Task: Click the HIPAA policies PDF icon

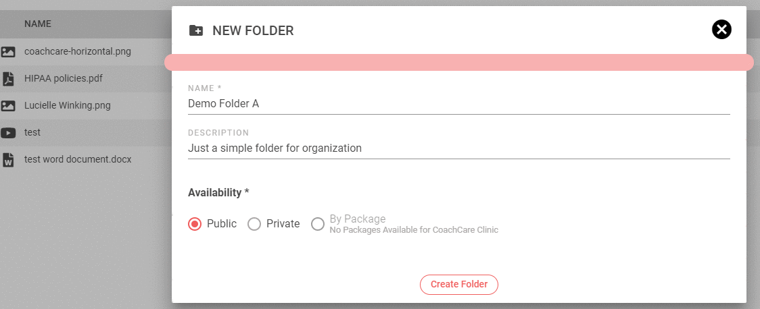Action: [8, 78]
